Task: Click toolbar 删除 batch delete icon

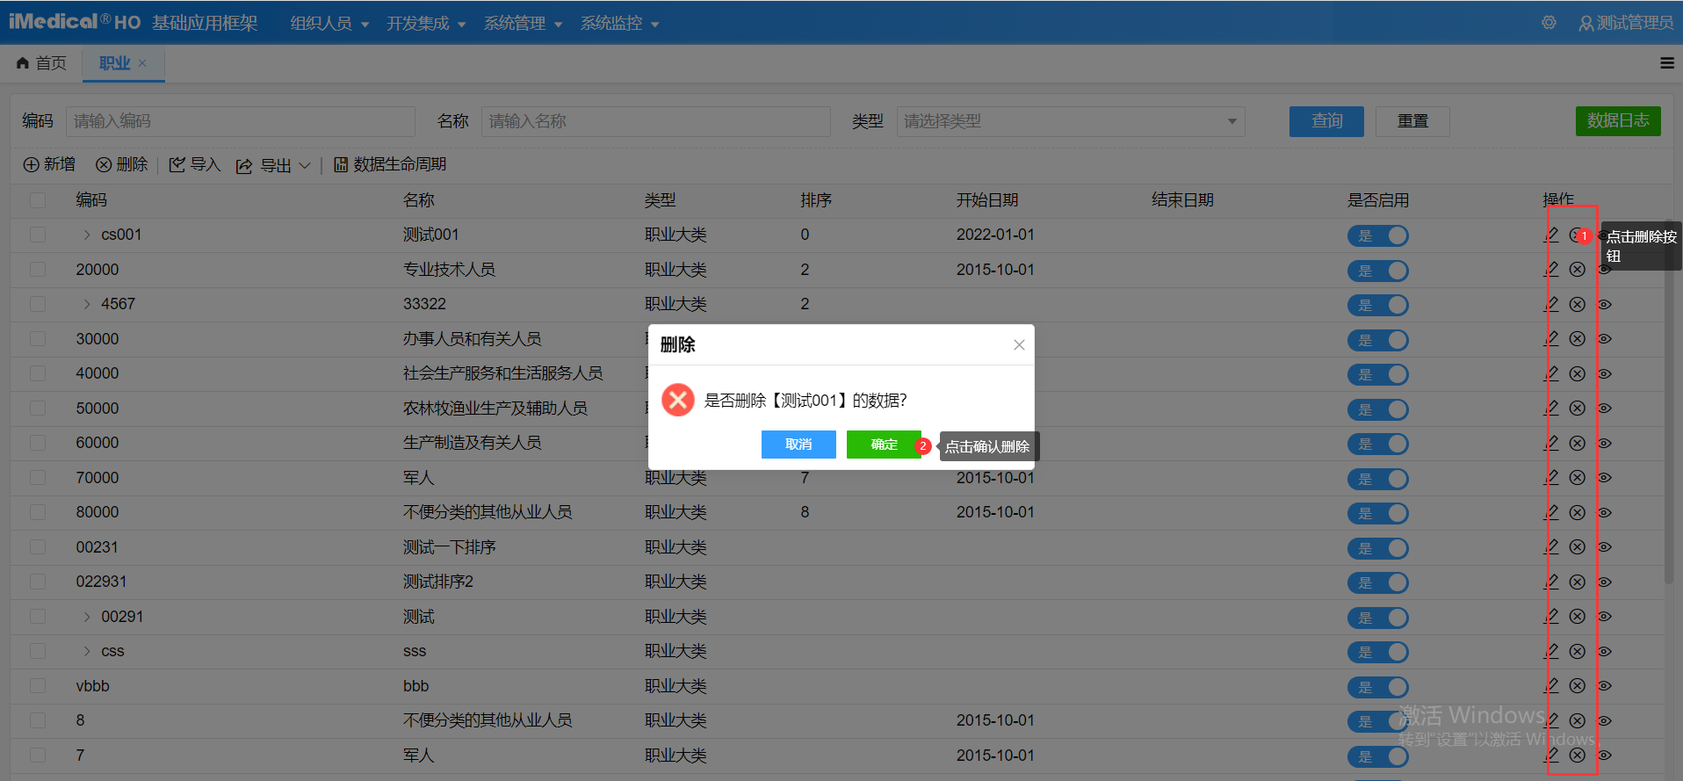Action: pyautogui.click(x=104, y=165)
